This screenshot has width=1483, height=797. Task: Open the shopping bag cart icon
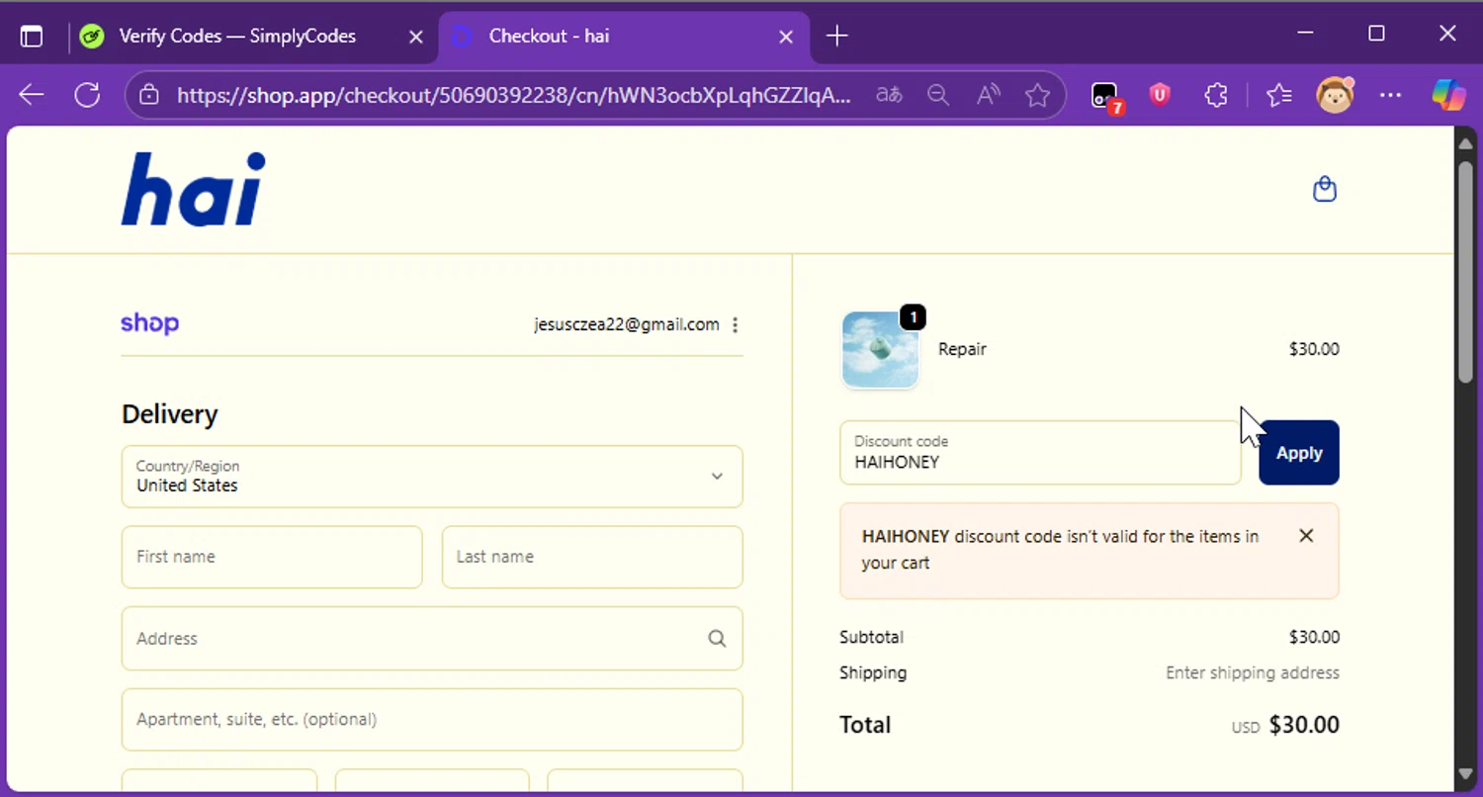coord(1324,189)
